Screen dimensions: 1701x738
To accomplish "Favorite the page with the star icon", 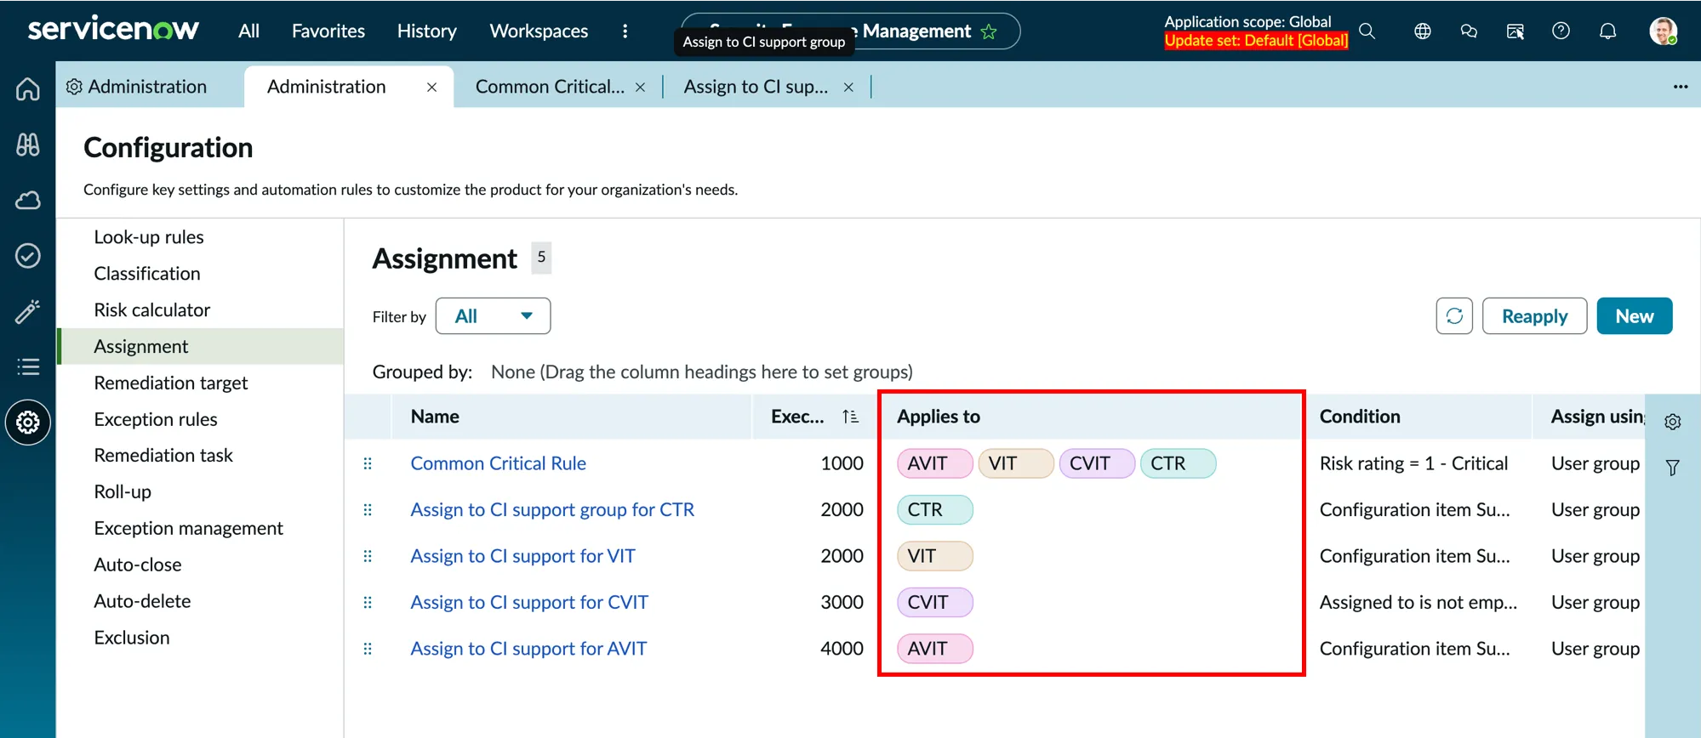I will [989, 32].
